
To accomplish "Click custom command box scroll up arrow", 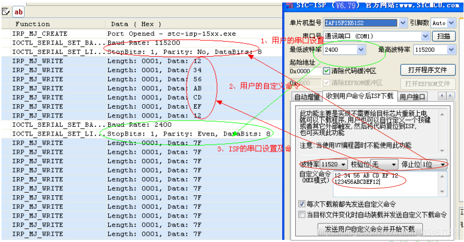I will (443, 176).
